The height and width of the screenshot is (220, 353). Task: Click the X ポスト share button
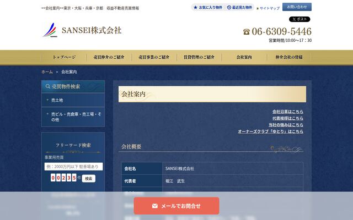299,19
